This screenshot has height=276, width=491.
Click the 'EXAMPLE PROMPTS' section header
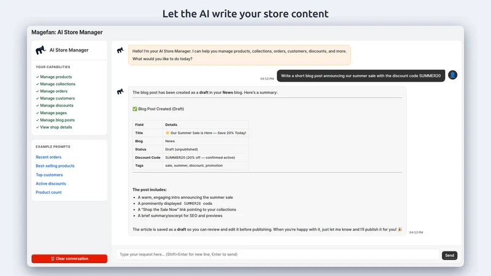[53, 147]
